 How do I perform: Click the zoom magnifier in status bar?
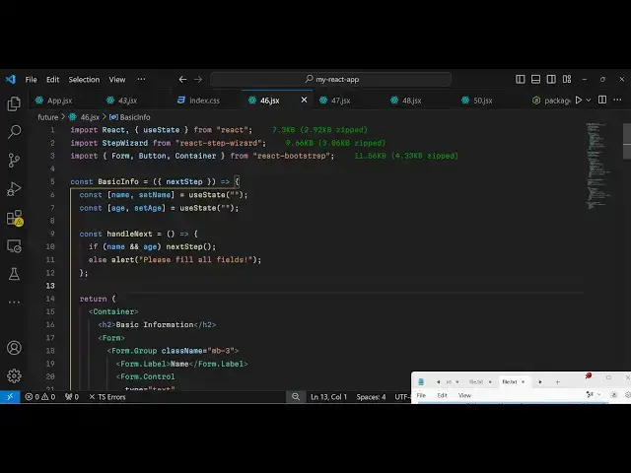(296, 397)
